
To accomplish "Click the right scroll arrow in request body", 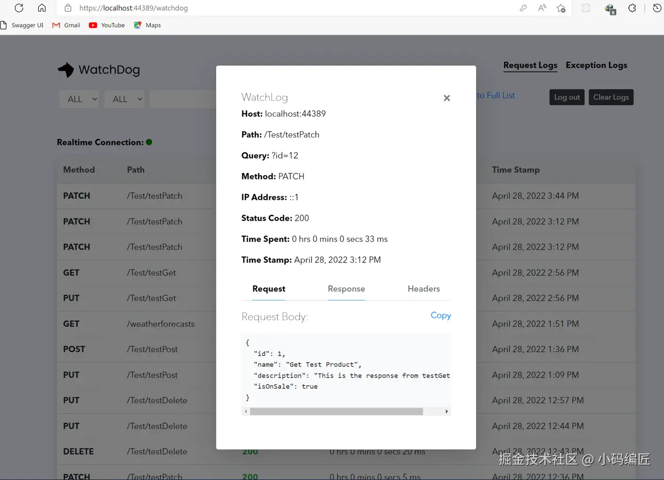I will coord(447,411).
